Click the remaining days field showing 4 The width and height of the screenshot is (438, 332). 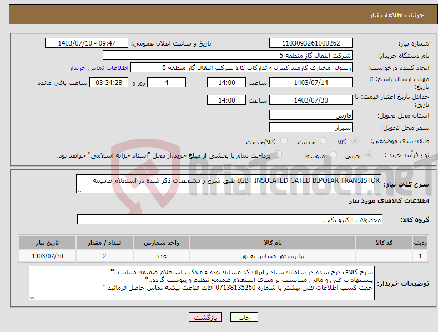pos(167,82)
